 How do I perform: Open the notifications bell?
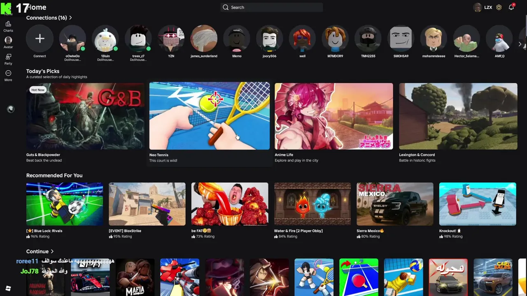tap(511, 7)
